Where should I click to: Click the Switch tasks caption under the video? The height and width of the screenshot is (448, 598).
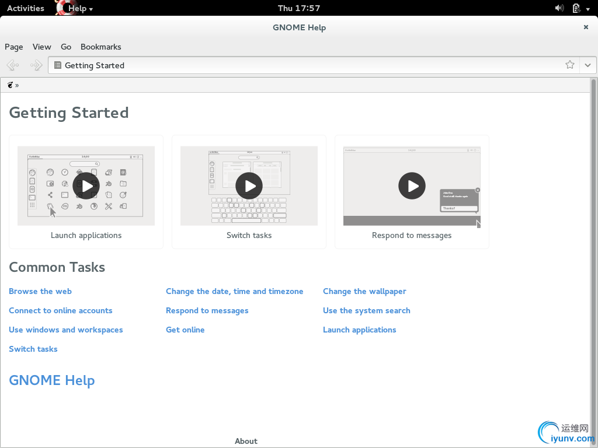[249, 236]
